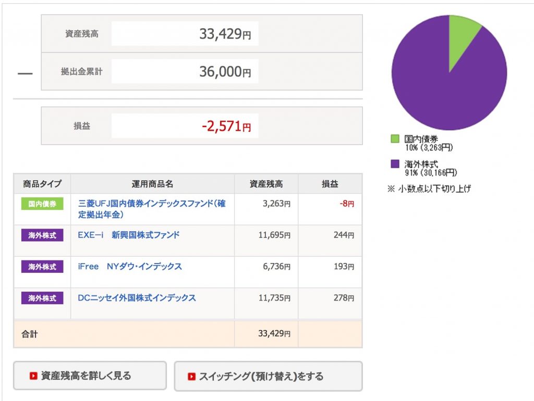Click 資産残高を詳しく見る button
The height and width of the screenshot is (401, 534).
pos(90,375)
